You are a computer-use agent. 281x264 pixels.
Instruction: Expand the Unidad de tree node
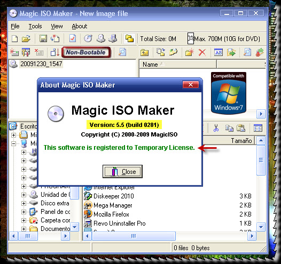click(x=24, y=195)
